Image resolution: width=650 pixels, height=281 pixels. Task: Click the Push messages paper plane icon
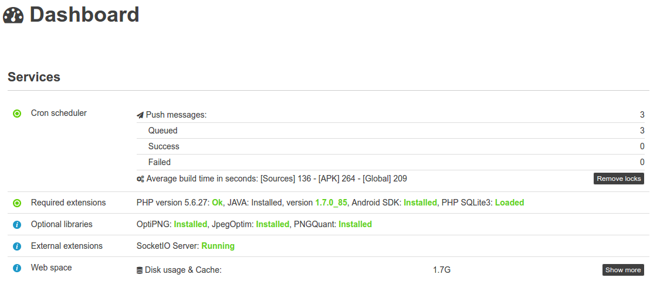pos(140,115)
